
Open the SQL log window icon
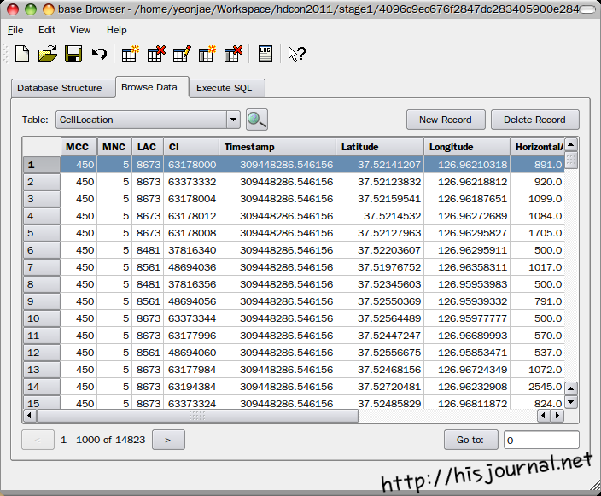coord(265,54)
